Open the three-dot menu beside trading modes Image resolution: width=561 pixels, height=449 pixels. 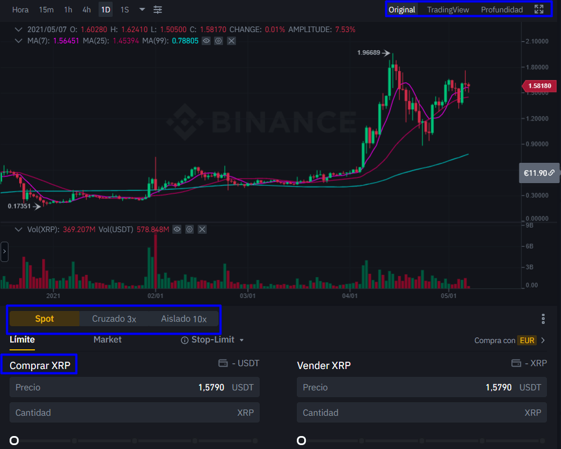[x=543, y=319]
